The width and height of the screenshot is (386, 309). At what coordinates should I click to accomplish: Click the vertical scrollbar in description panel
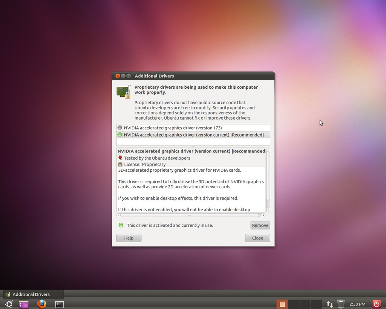point(268,176)
